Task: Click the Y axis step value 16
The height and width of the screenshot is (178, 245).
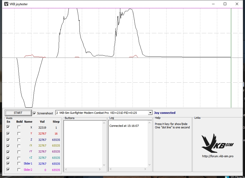Action: coord(56,134)
